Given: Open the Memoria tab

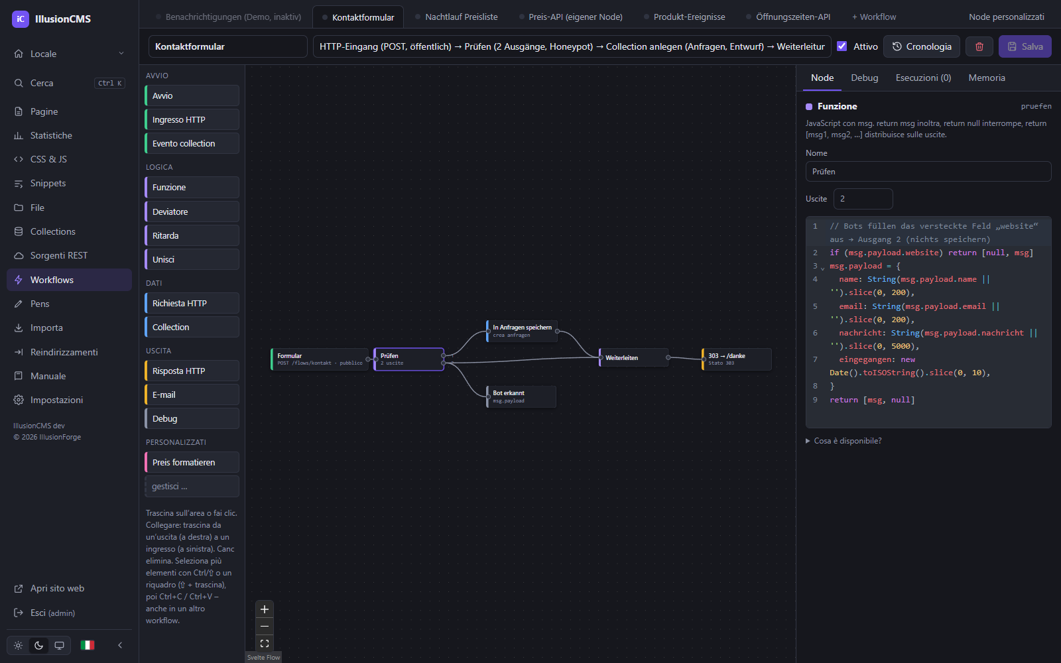Looking at the screenshot, I should (x=987, y=78).
